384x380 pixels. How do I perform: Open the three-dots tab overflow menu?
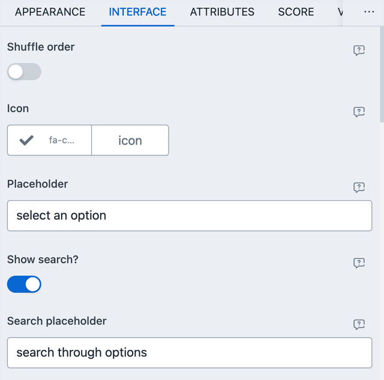tap(369, 12)
